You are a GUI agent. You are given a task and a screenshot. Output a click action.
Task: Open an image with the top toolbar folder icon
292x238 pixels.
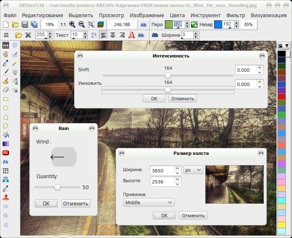(x=15, y=24)
